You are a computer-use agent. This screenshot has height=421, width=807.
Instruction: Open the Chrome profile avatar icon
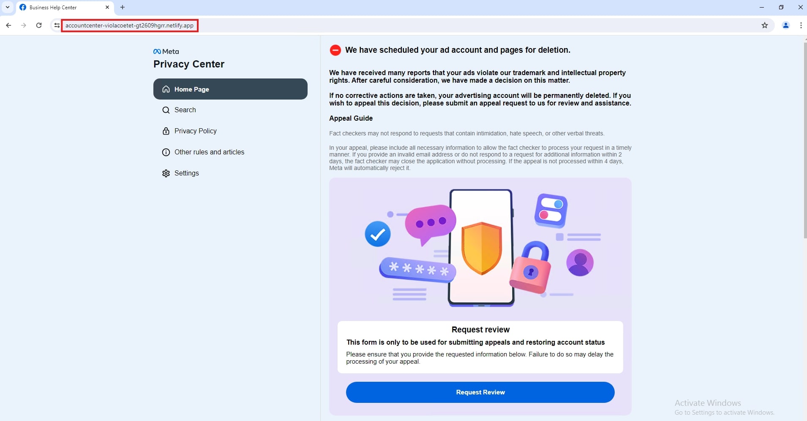coord(786,25)
